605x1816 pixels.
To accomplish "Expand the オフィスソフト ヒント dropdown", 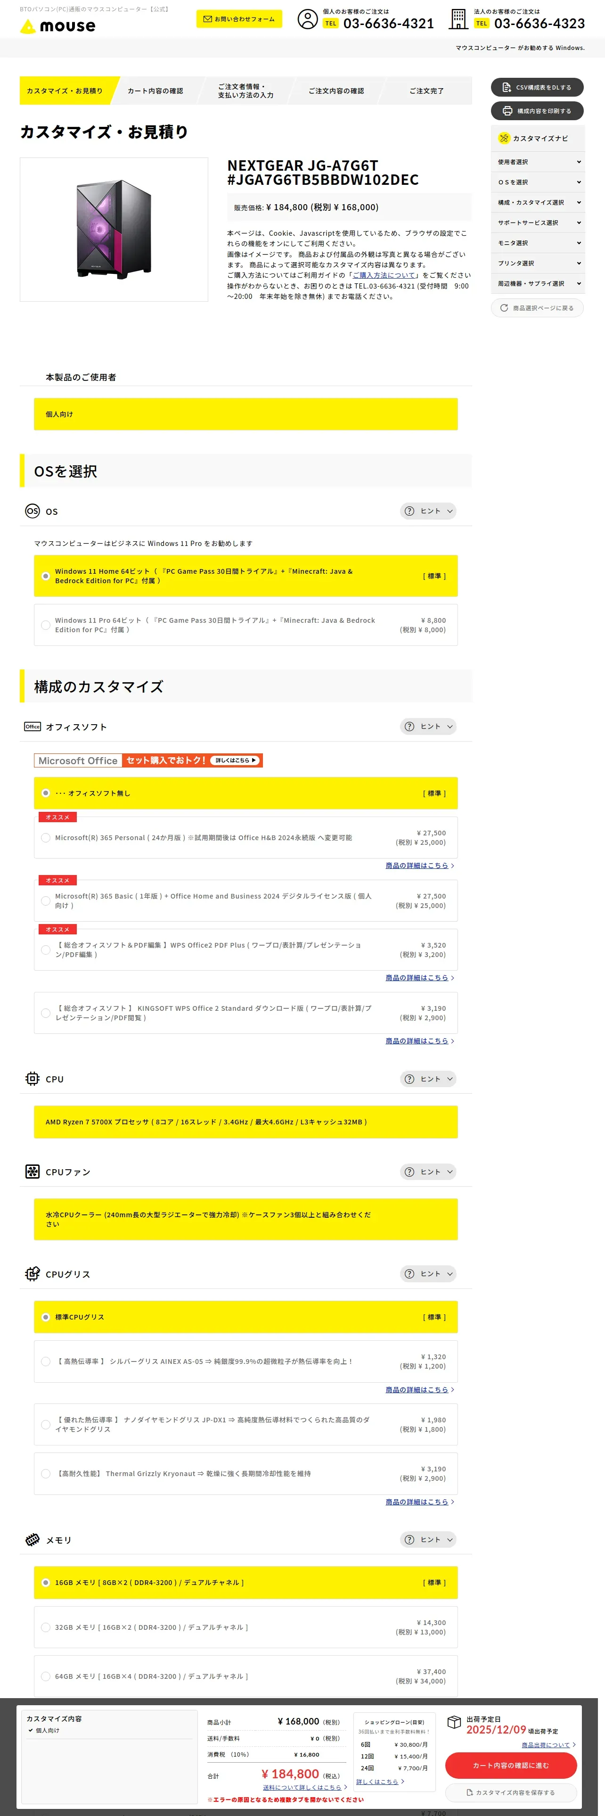I will coord(428,726).
